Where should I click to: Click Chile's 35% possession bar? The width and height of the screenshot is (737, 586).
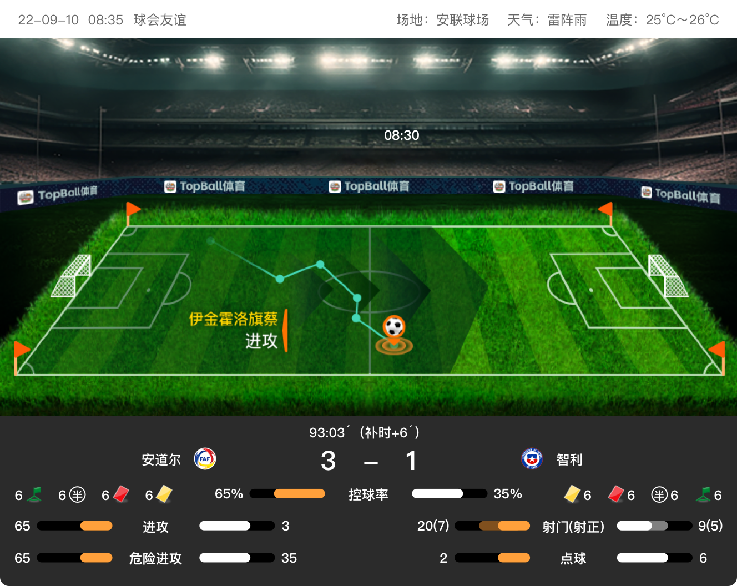(450, 493)
